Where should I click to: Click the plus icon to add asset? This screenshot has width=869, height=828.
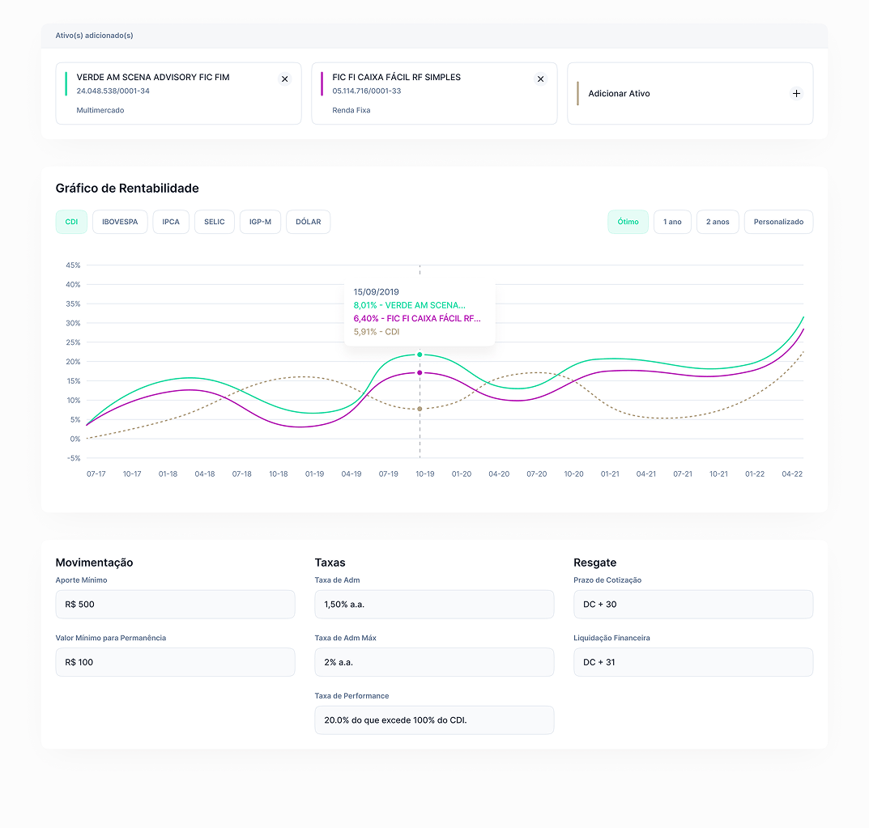point(796,94)
